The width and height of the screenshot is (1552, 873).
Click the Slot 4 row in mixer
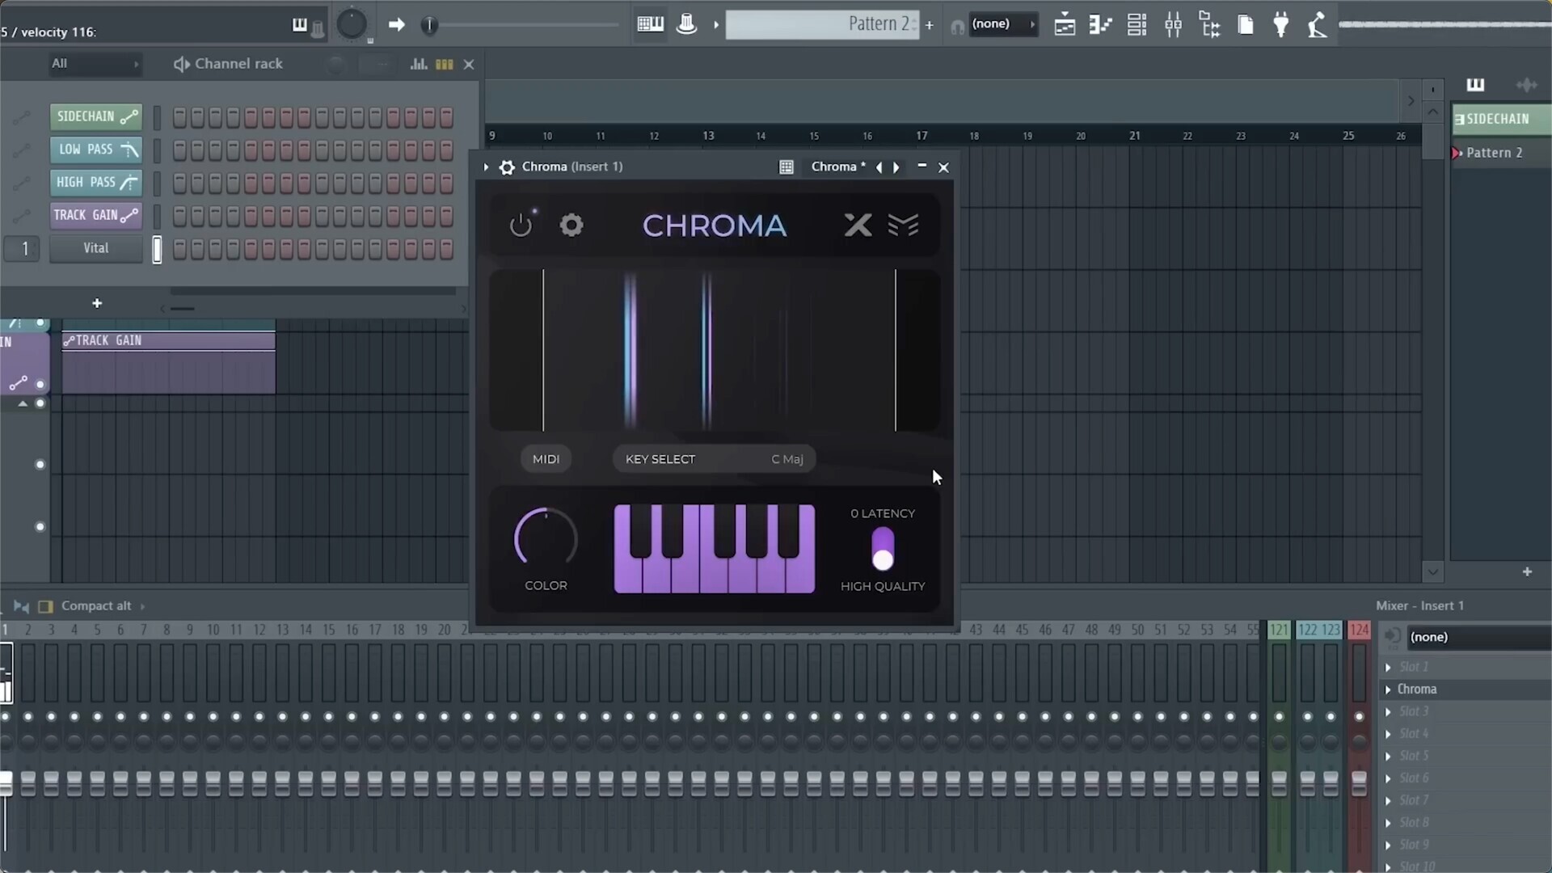[1466, 734]
